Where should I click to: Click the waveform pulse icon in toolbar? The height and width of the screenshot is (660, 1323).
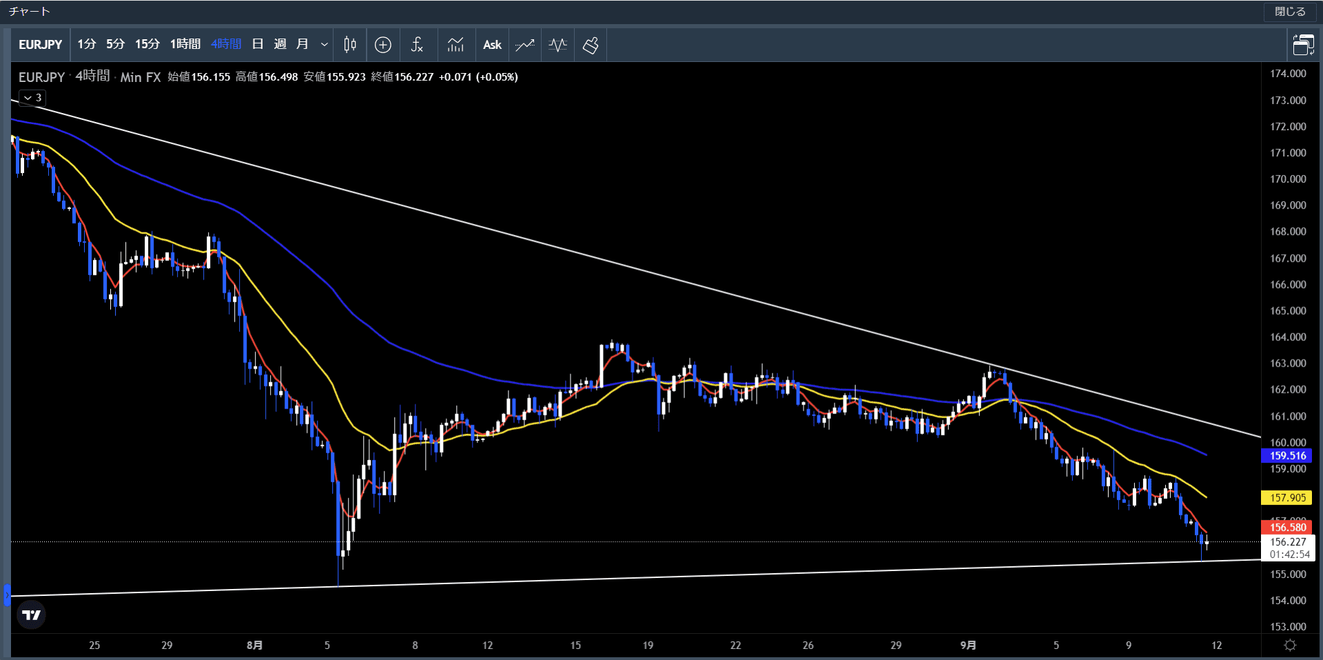(557, 45)
